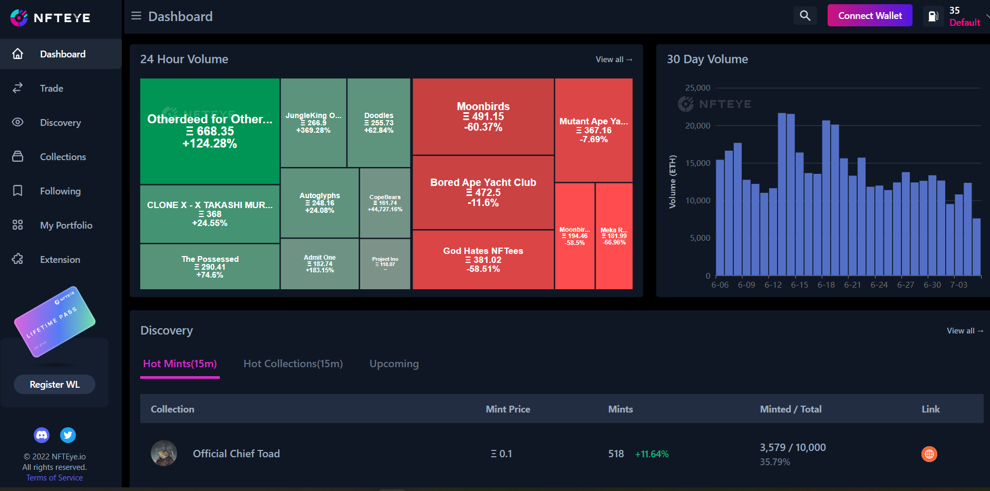Click the JungleKing O... tile
Screen dimensions: 990x491
(x=314, y=123)
